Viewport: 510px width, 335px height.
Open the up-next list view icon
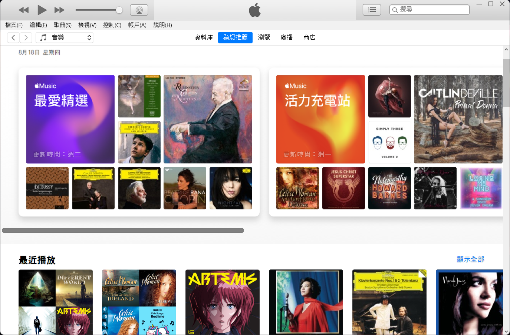[372, 10]
